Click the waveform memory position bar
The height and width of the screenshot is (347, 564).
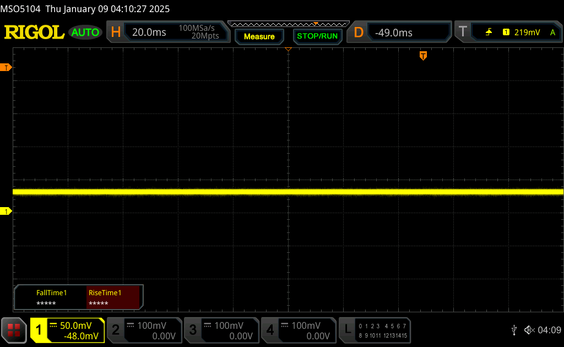click(288, 24)
